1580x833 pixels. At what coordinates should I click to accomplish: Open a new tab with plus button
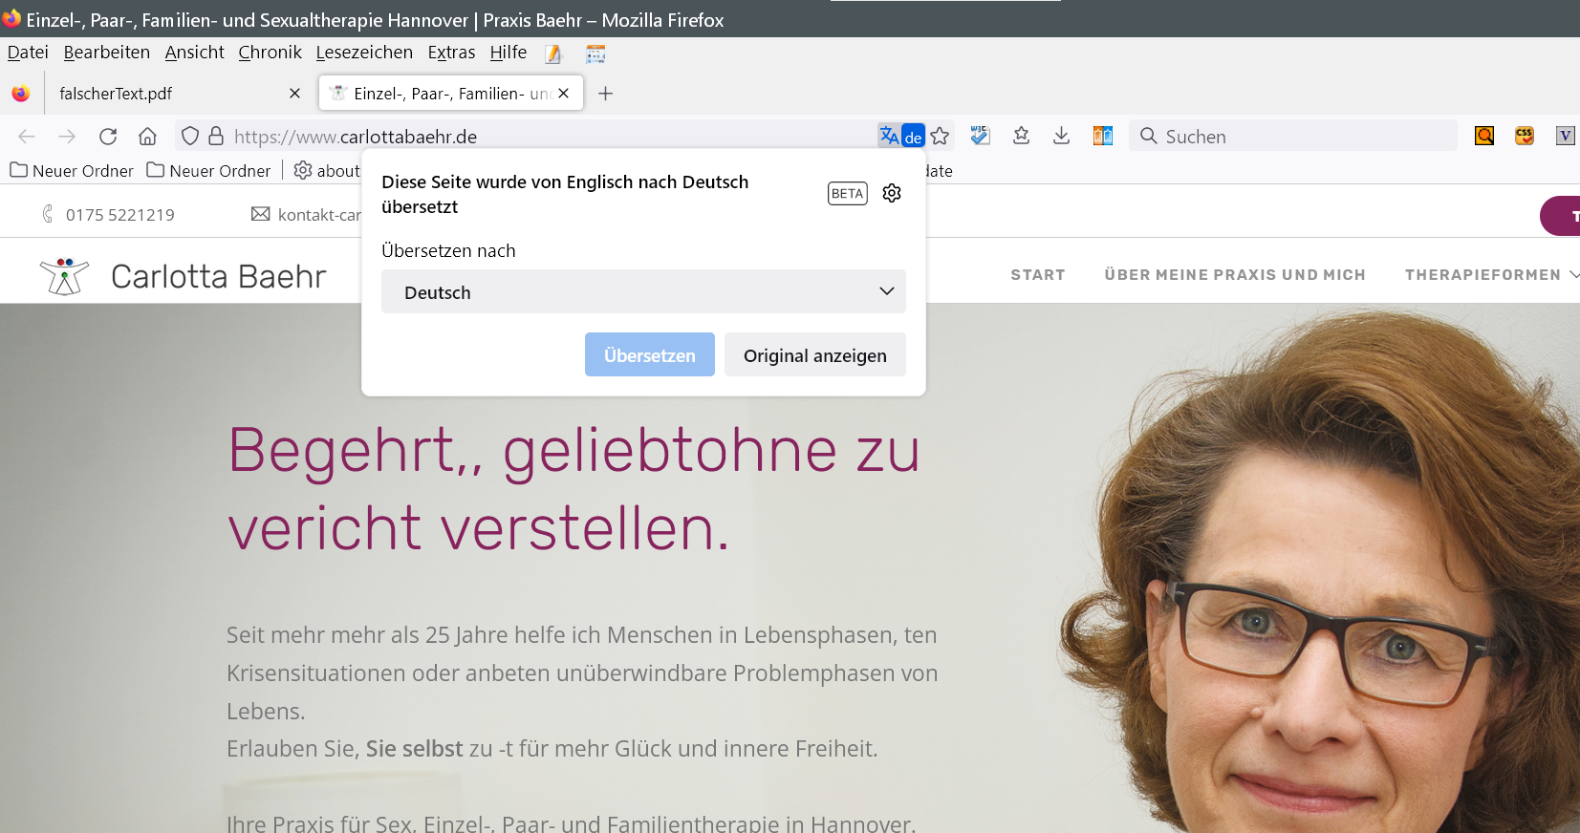[x=605, y=94]
